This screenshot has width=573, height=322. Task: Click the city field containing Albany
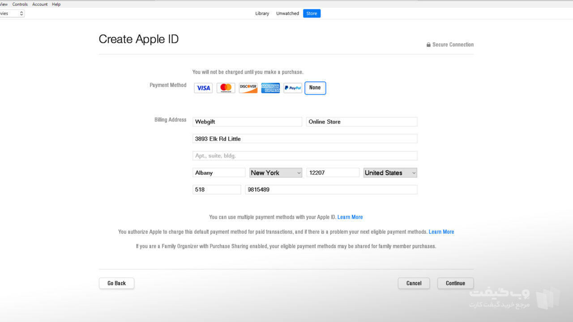tap(219, 173)
